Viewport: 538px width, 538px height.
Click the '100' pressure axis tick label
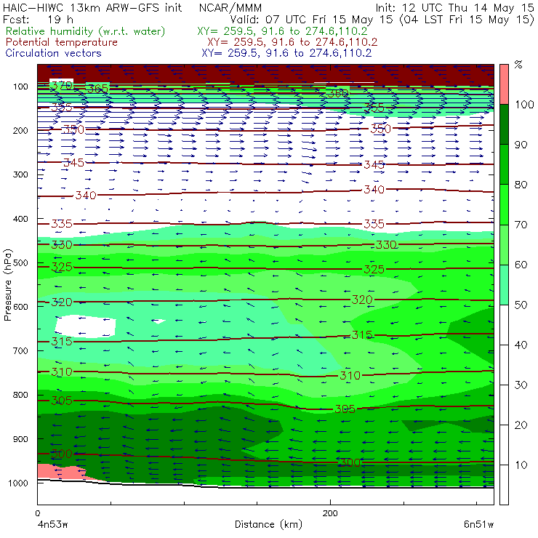tap(20, 87)
